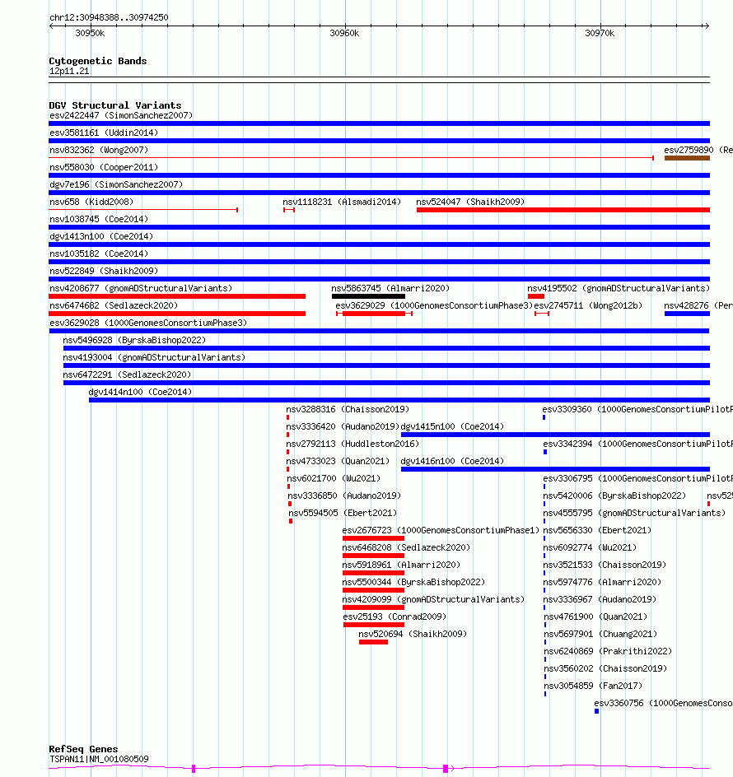
Task: Click esv3309360 variant label
Action: click(x=637, y=410)
